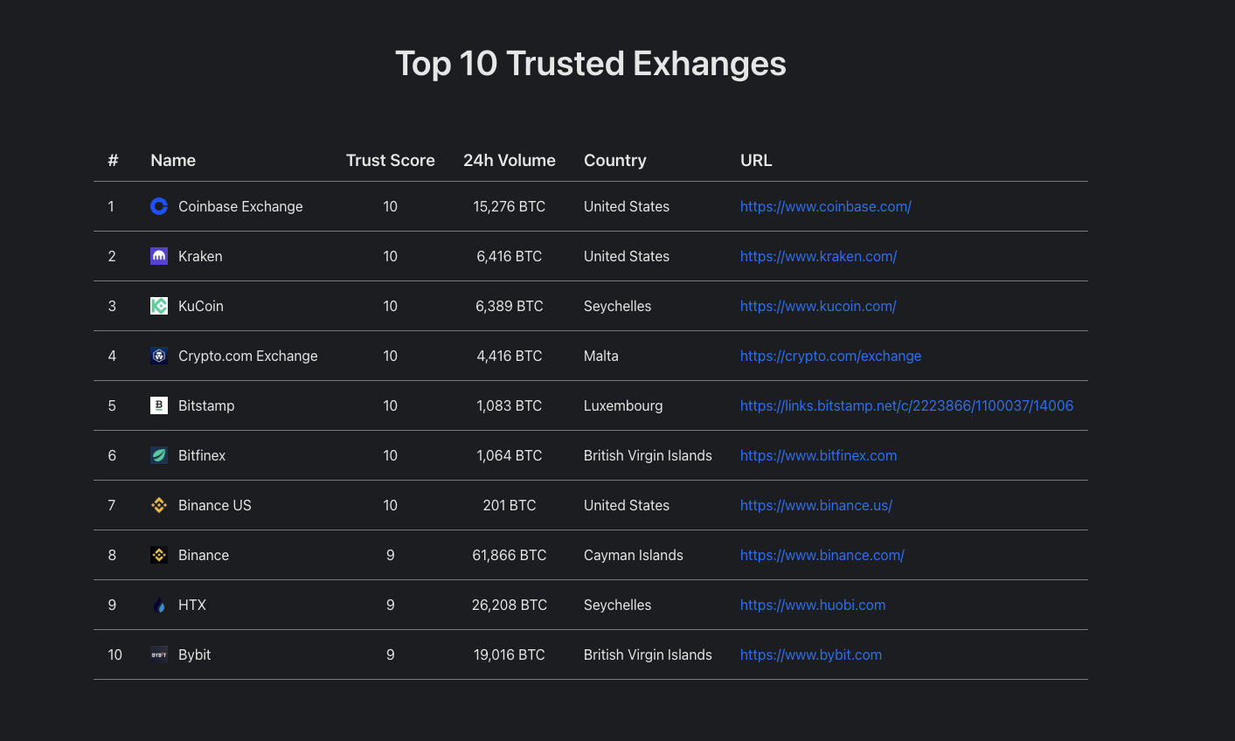Click the Bybit logo icon
1235x741 pixels.
[158, 654]
